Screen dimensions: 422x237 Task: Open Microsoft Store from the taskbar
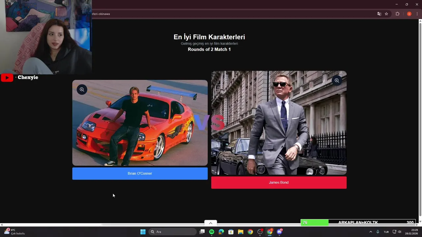pos(231,232)
